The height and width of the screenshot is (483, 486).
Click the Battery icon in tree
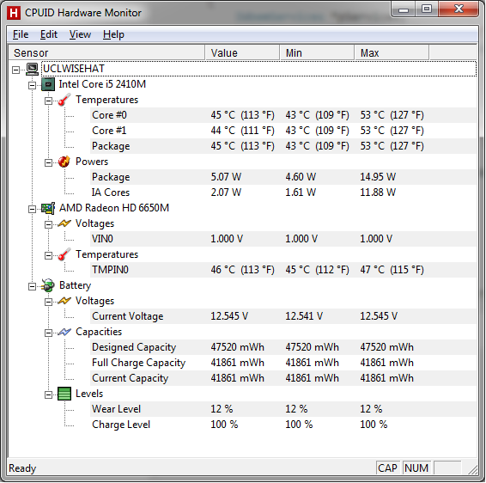[48, 285]
